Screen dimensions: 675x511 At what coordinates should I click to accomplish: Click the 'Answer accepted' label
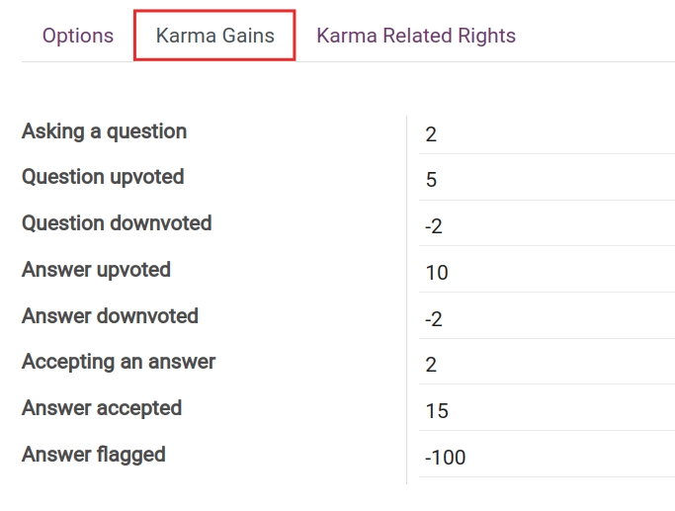pyautogui.click(x=102, y=408)
